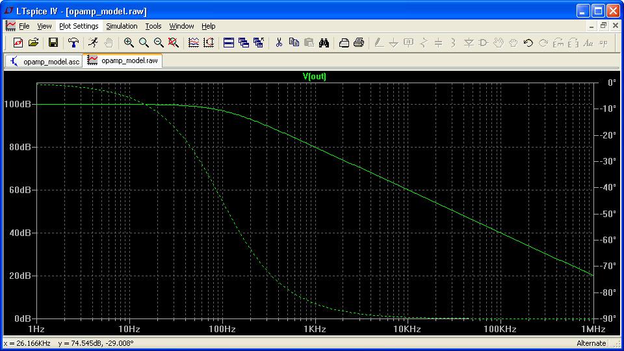The image size is (624, 351).
Task: Open the File menu
Action: tap(24, 26)
